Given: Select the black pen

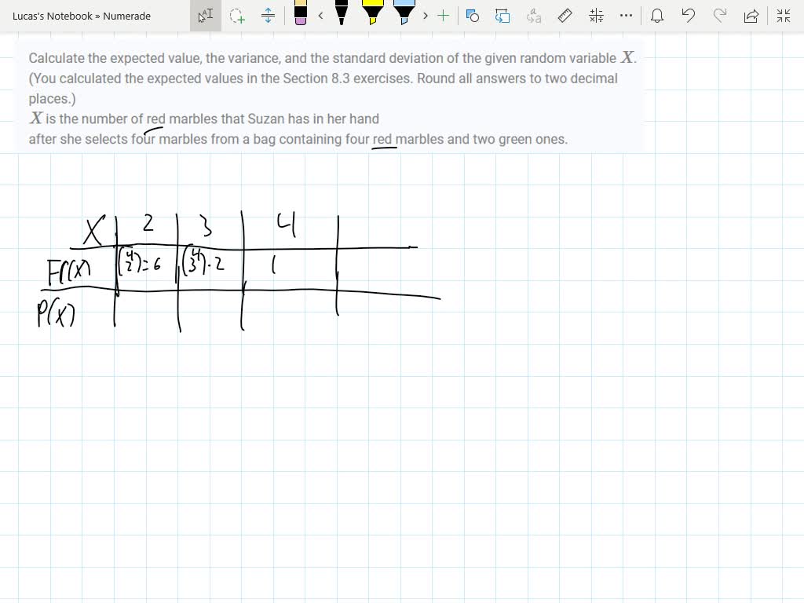Looking at the screenshot, I should coord(340,14).
